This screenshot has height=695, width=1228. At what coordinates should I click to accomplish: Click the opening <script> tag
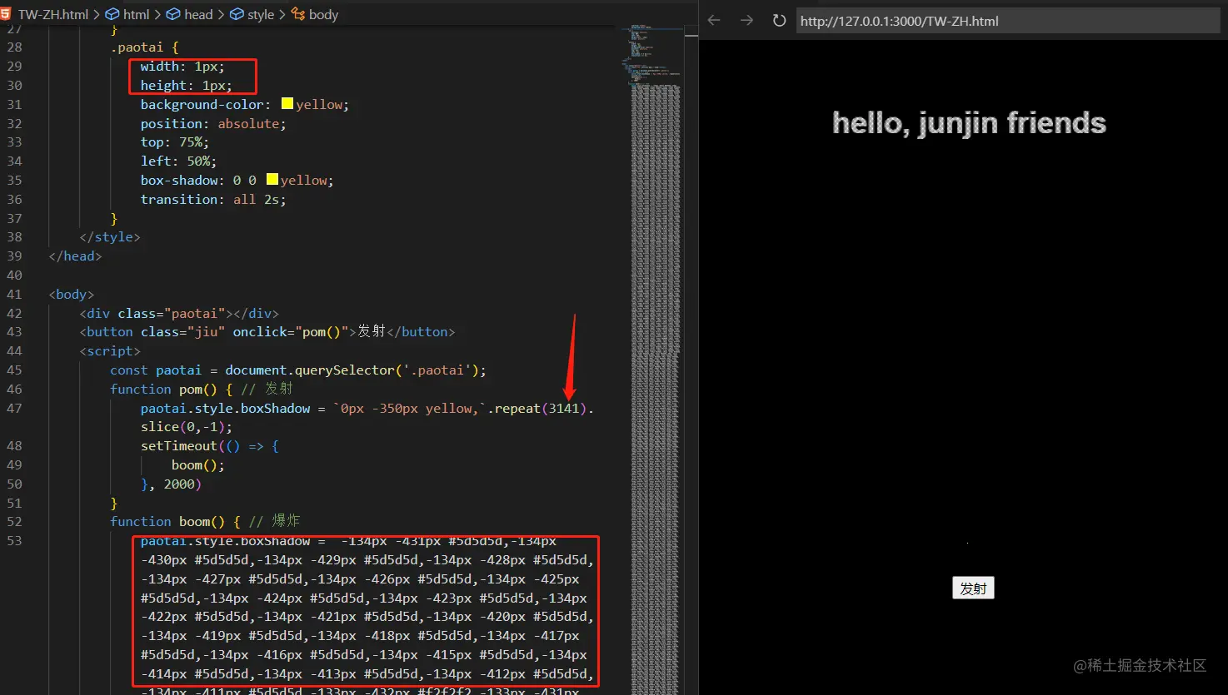(110, 351)
